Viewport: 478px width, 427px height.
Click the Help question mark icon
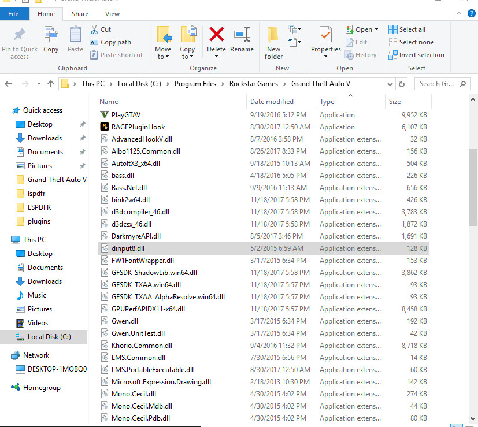click(472, 13)
